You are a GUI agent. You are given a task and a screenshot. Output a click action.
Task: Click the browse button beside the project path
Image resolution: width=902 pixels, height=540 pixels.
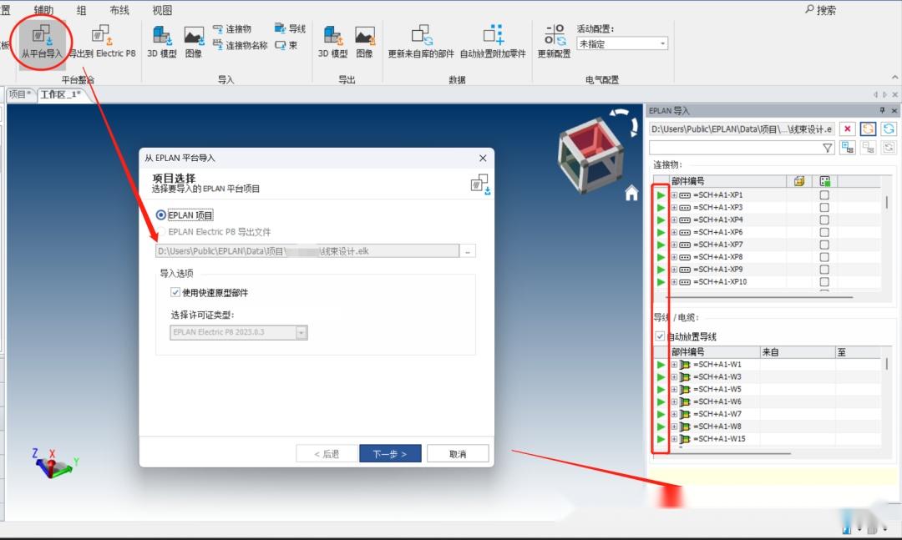[x=468, y=251]
